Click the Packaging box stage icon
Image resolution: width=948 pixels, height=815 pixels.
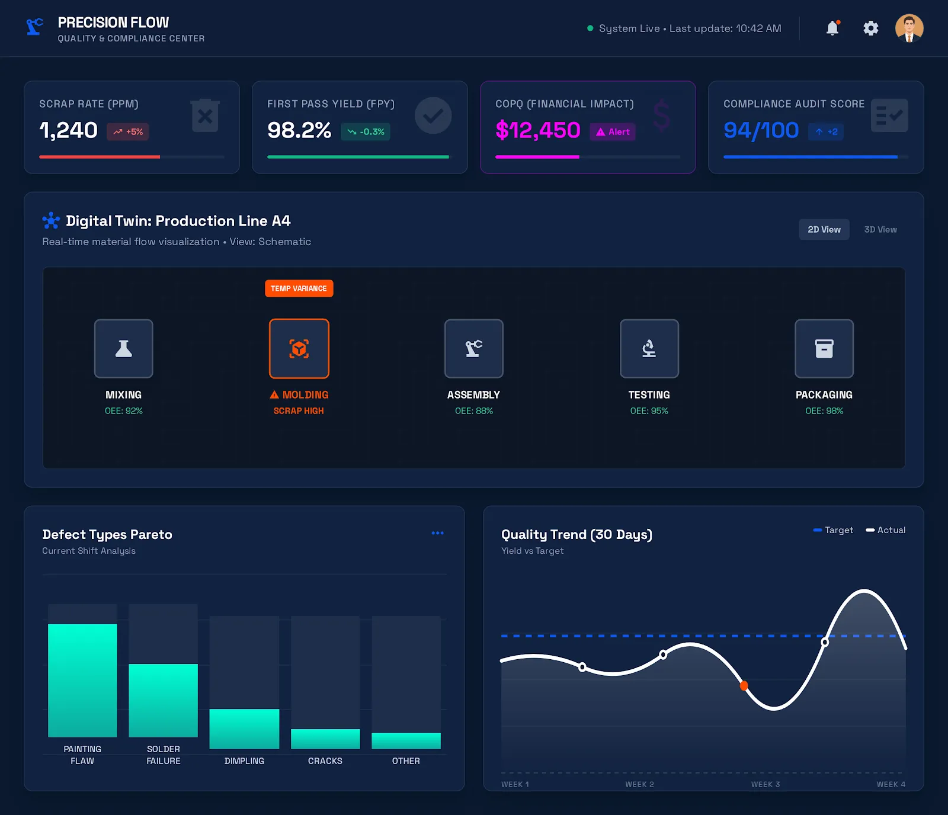pyautogui.click(x=824, y=348)
